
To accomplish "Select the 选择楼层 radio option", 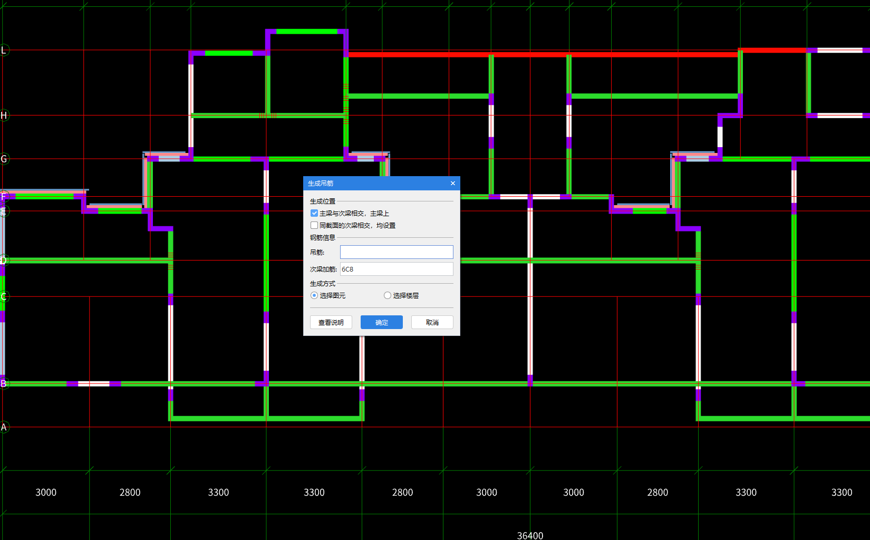I will (x=388, y=295).
